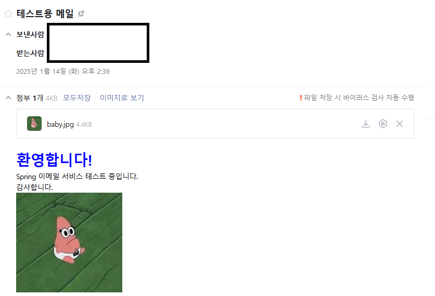Star the 테스트용 메일 message
The image size is (435, 296).
coord(8,14)
